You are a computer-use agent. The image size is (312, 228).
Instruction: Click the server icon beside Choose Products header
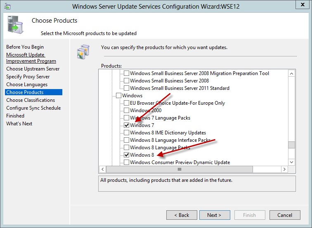tap(16, 26)
